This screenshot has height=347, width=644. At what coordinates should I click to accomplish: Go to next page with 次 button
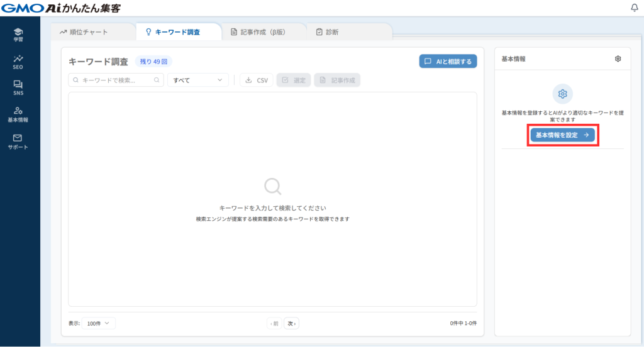[291, 324]
